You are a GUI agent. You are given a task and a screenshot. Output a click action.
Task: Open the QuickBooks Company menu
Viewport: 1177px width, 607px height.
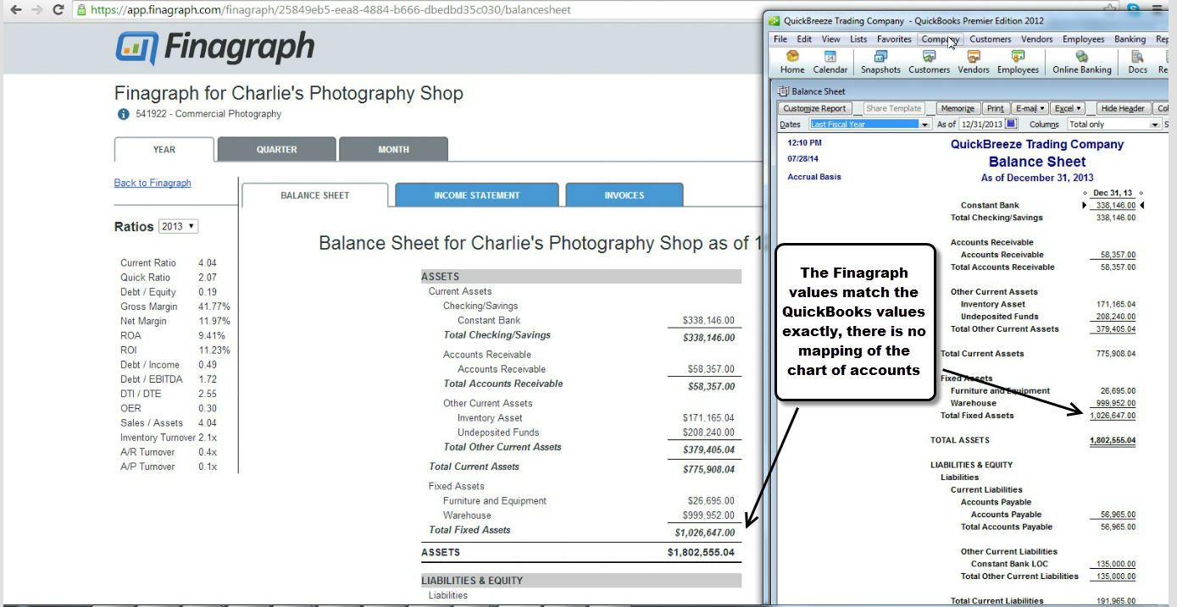point(941,39)
